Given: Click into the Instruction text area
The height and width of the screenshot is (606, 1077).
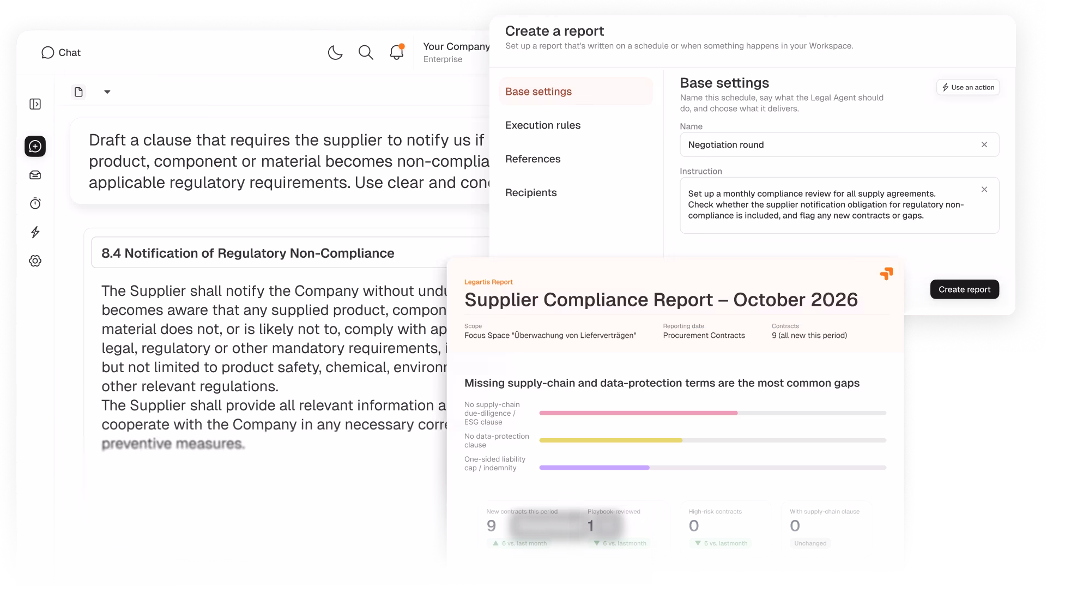Looking at the screenshot, I should pos(839,205).
